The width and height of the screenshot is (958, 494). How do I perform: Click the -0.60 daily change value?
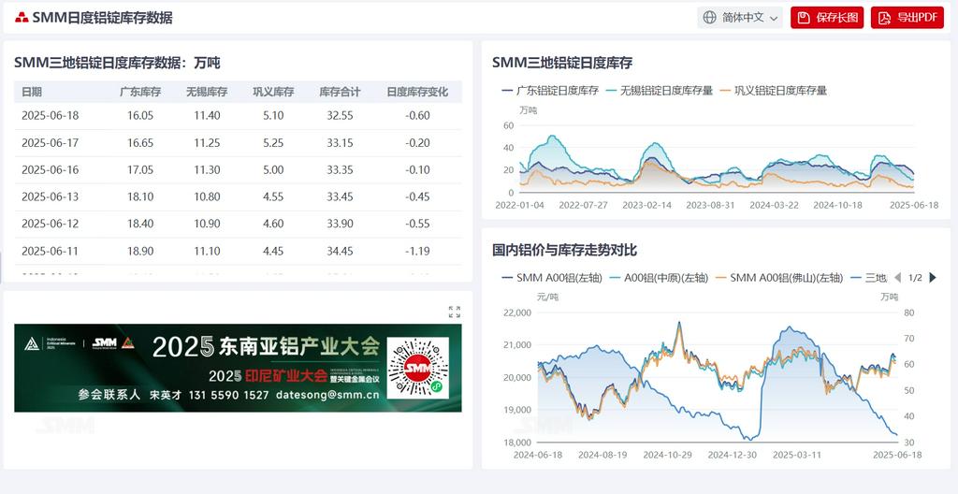click(x=417, y=116)
